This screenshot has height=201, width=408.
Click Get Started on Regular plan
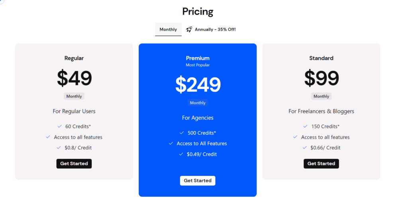click(x=74, y=164)
